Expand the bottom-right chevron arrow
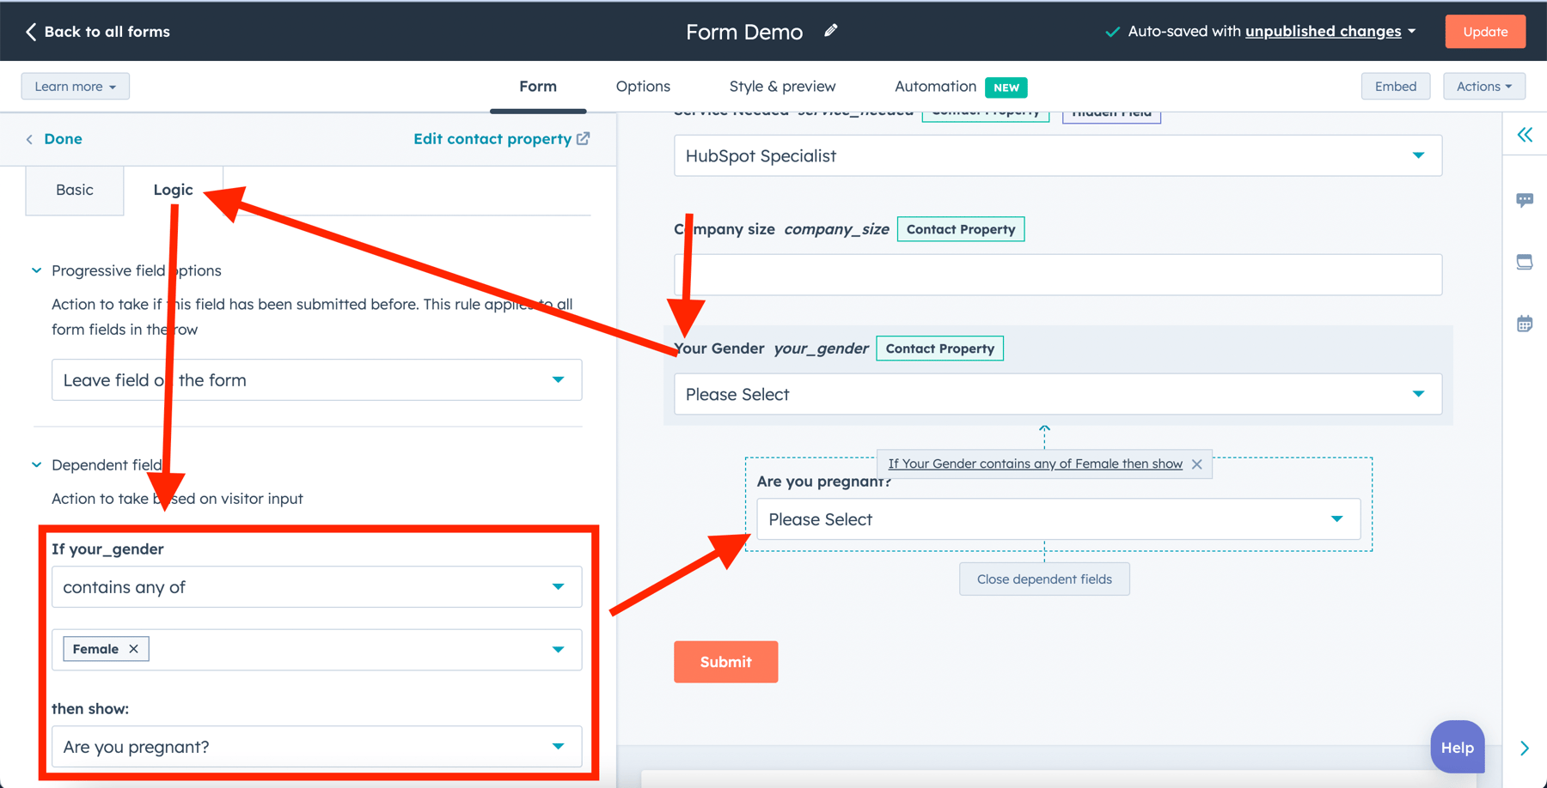 pos(1525,748)
